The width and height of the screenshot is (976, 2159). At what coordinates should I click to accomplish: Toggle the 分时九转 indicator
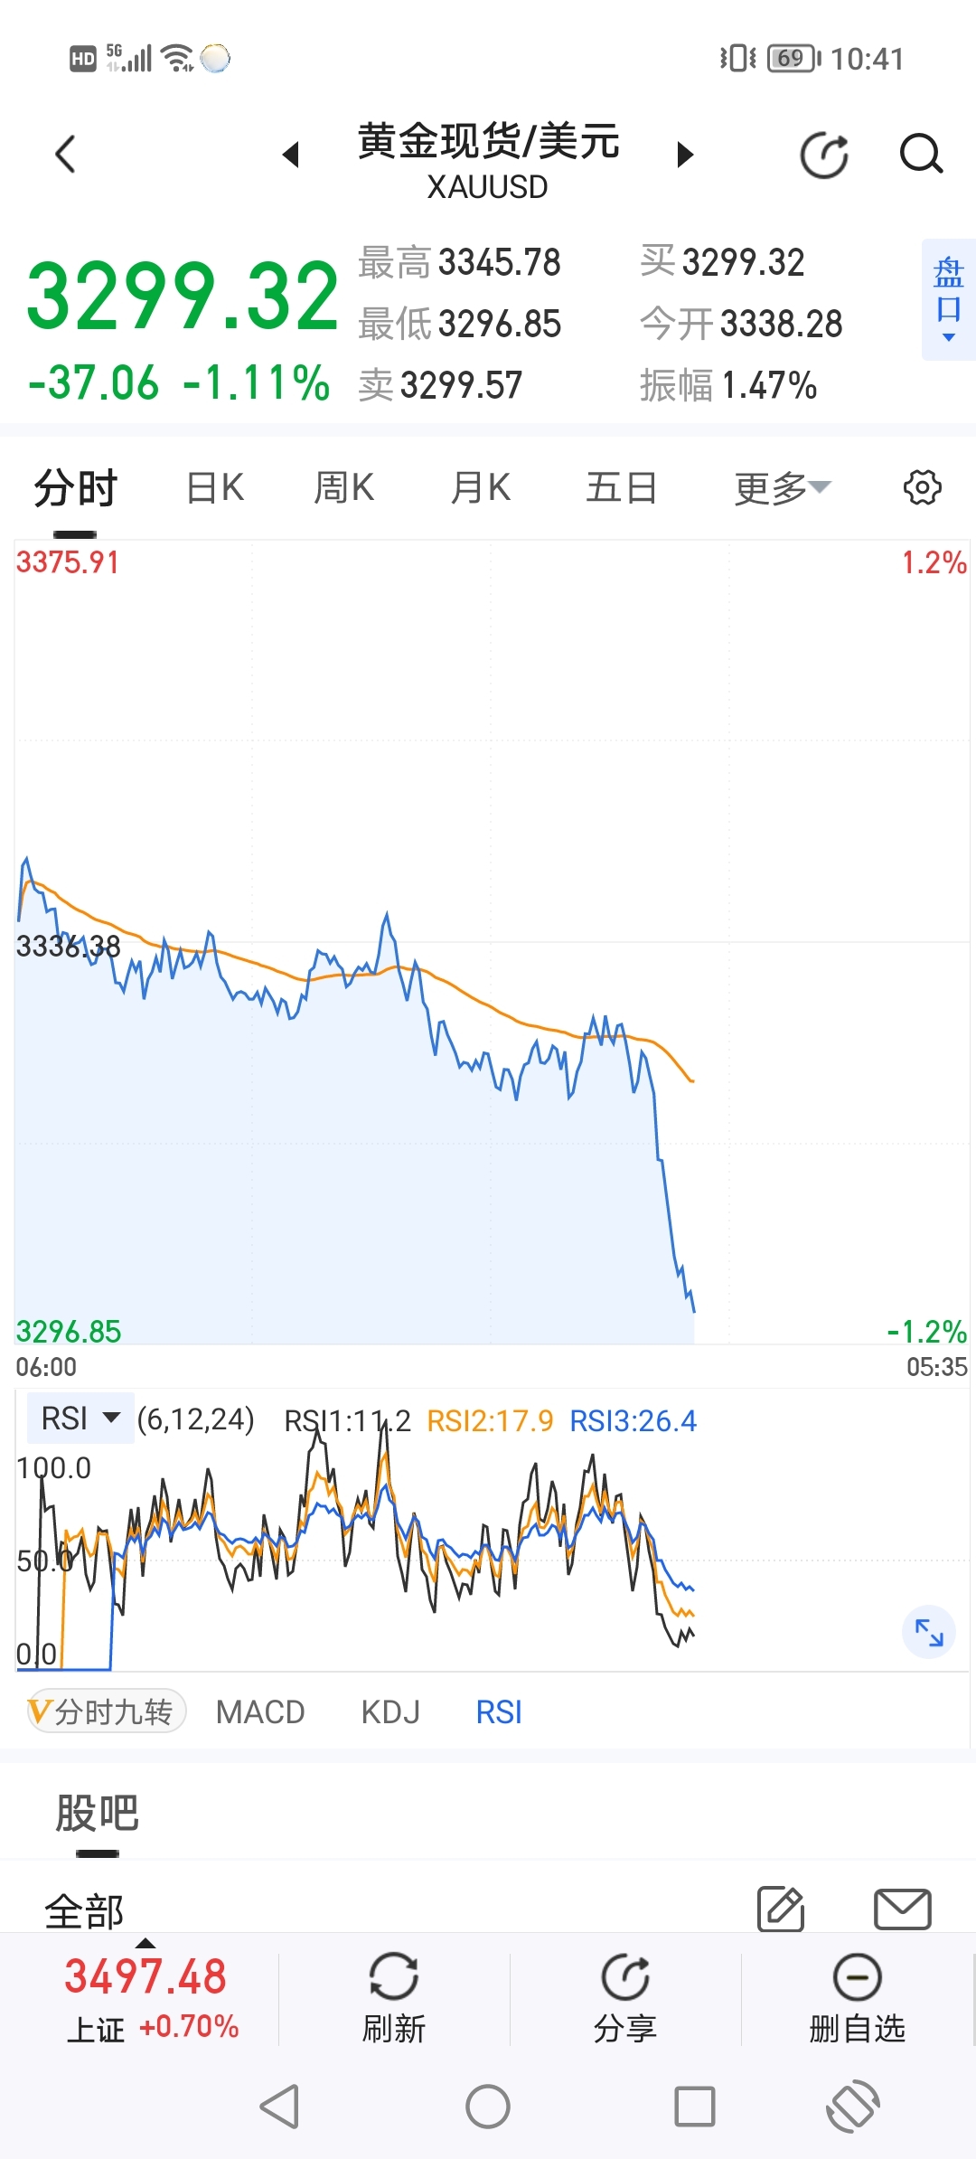(x=107, y=1711)
